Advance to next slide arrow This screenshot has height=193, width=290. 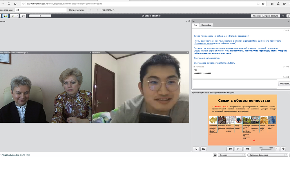(247, 149)
